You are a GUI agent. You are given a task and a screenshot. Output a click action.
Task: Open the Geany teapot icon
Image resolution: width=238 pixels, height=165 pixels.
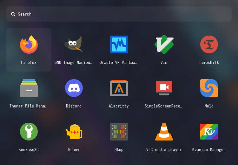[74, 132]
